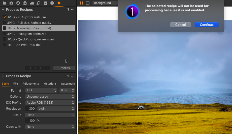
Task: Open the bit depth dropdown showing 8 bit
Action: pos(67,90)
